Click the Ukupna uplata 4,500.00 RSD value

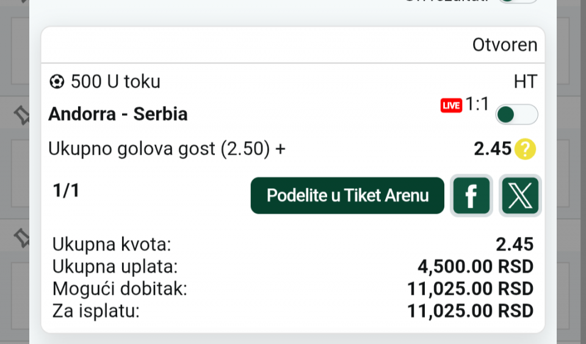click(x=475, y=267)
